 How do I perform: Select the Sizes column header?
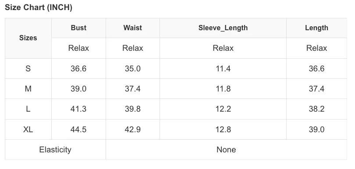[28, 38]
